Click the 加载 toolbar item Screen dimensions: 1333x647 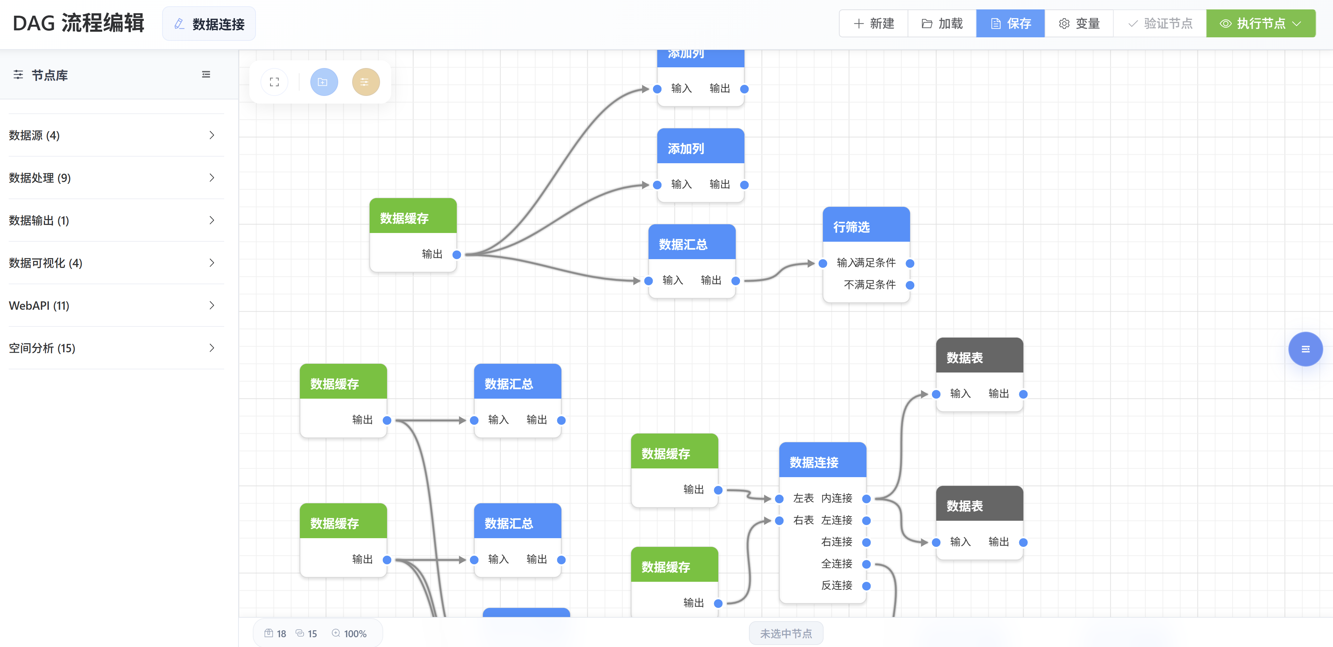[942, 23]
